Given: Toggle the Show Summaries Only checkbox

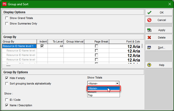Looking at the screenshot, I should coord(7,23).
